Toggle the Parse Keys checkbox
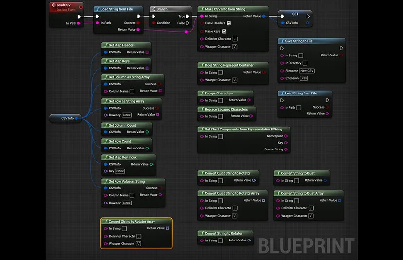The height and width of the screenshot is (260, 403). [224, 31]
